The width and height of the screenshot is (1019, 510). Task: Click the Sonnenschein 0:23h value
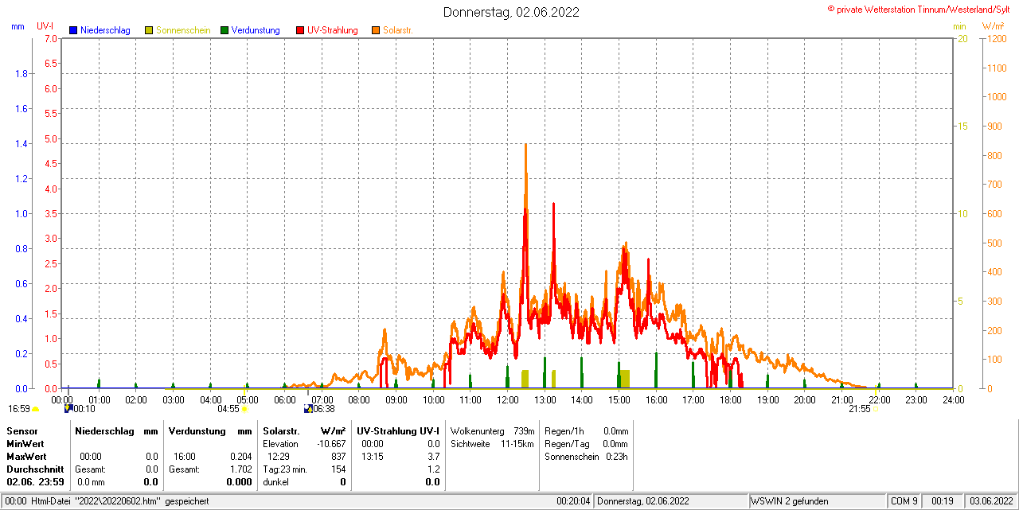pos(616,457)
